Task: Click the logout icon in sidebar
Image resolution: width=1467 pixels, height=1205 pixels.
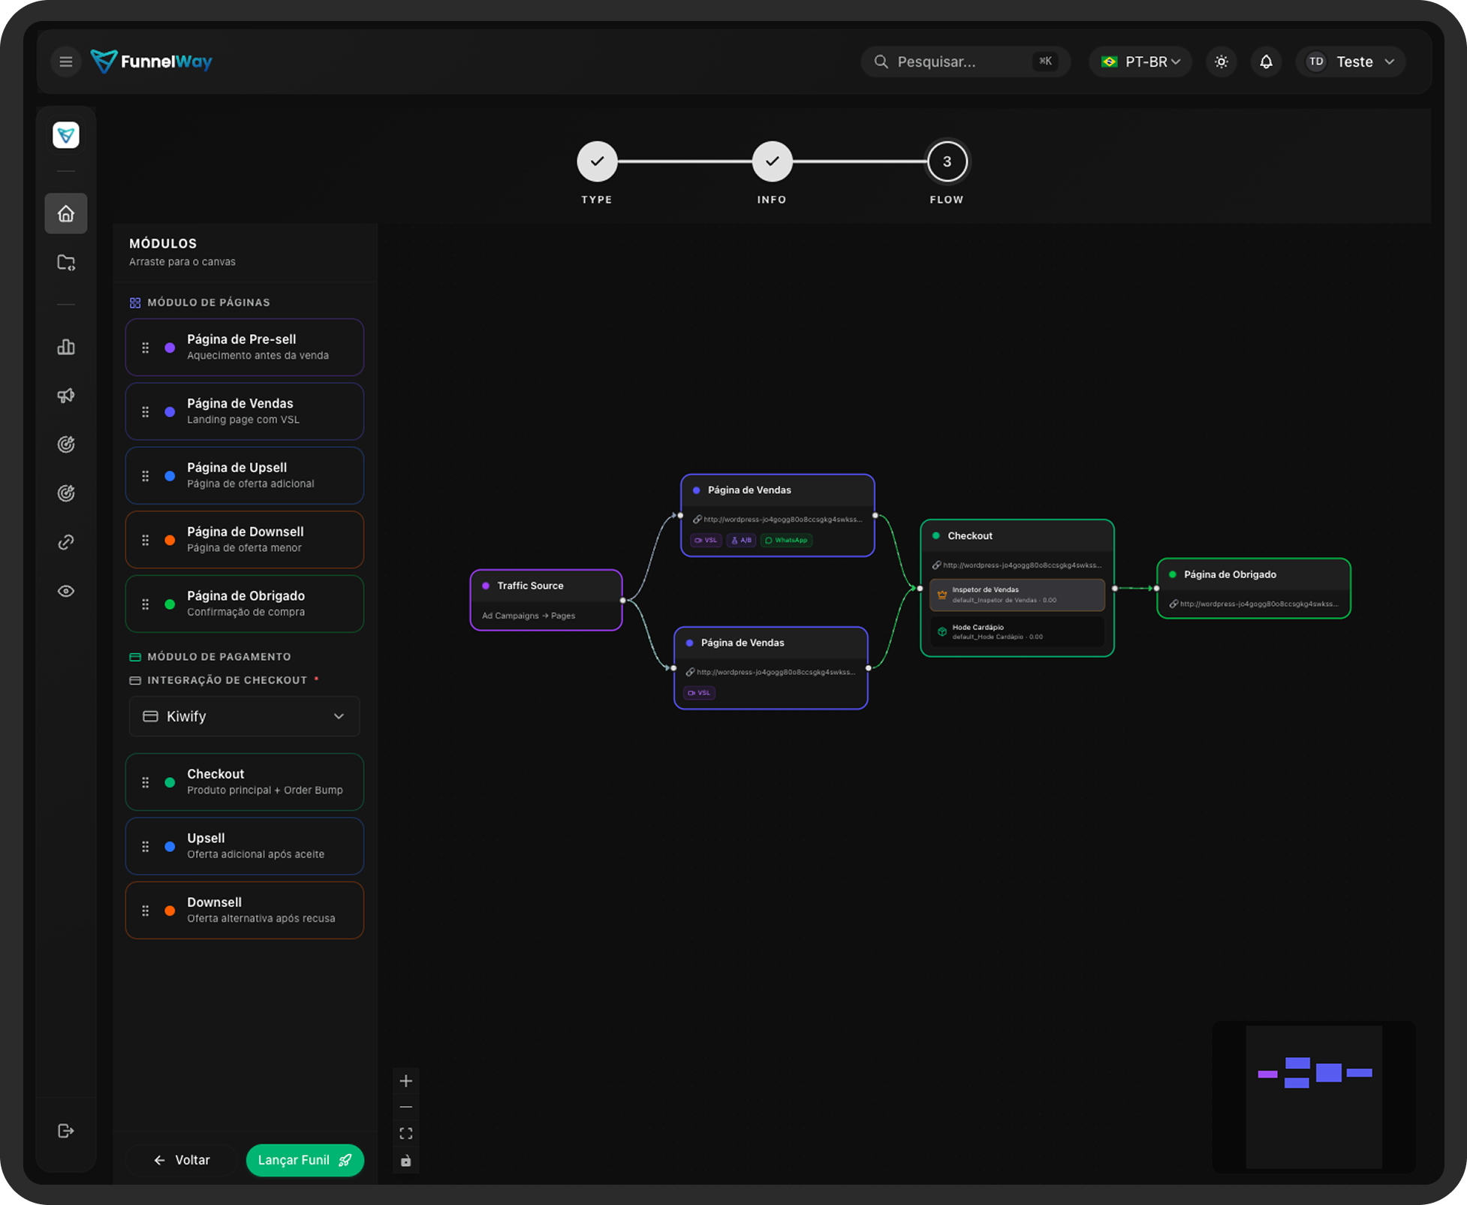Action: pos(66,1131)
